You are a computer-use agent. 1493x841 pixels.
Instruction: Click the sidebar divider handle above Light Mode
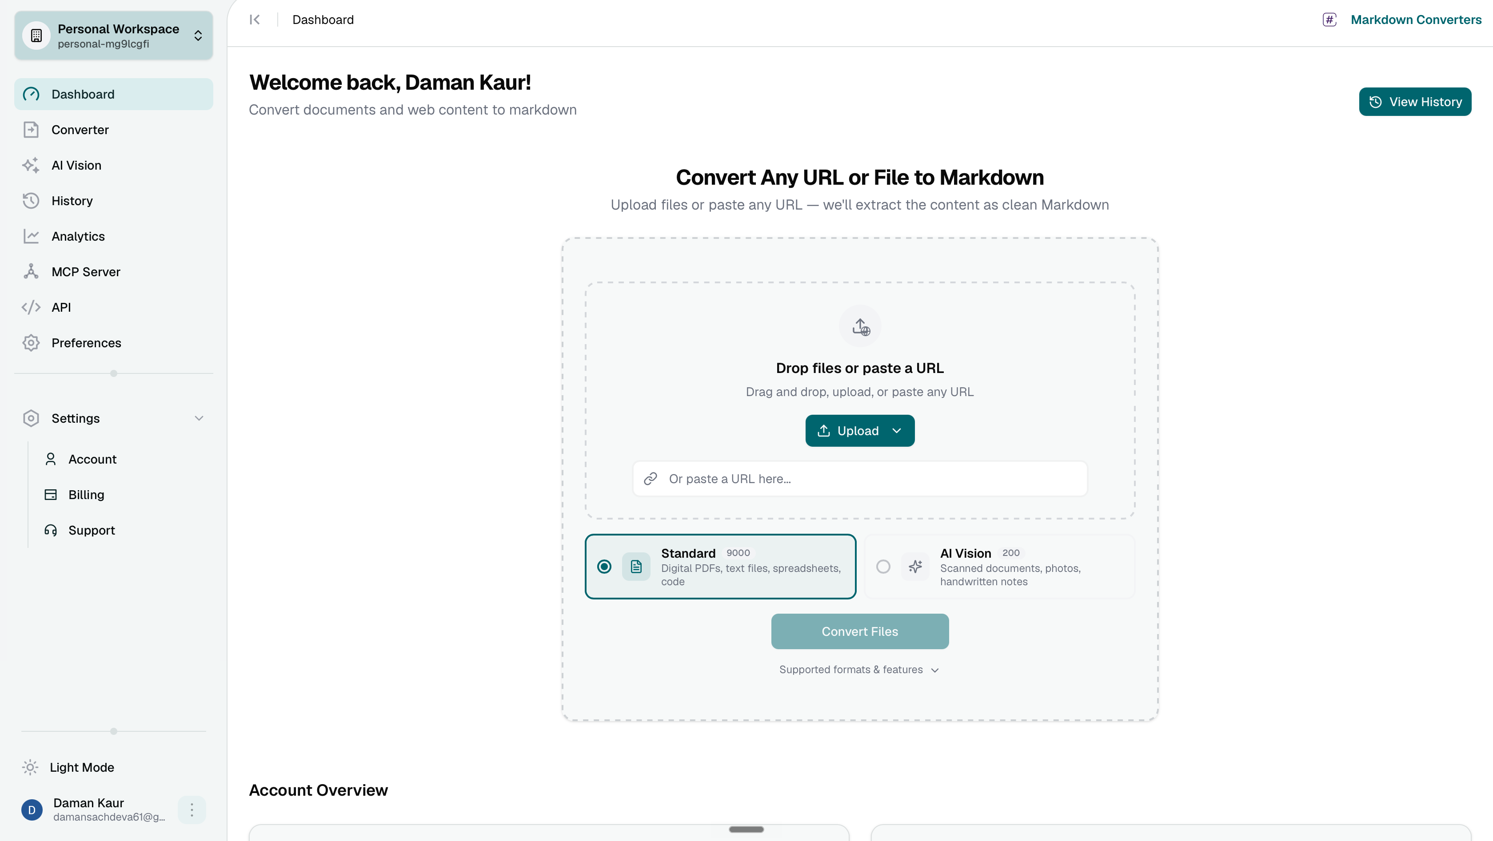pos(114,731)
